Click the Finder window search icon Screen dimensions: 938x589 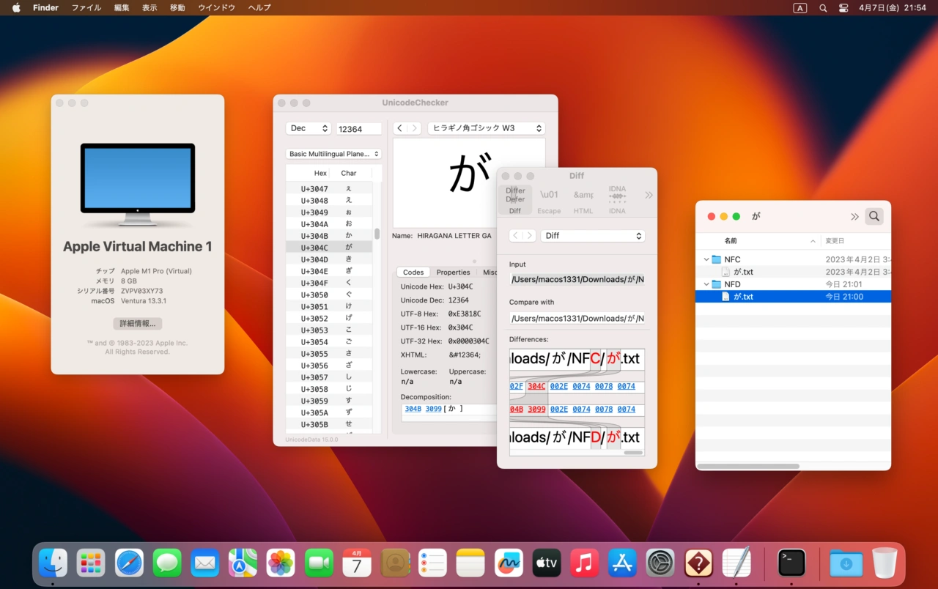[x=874, y=216]
